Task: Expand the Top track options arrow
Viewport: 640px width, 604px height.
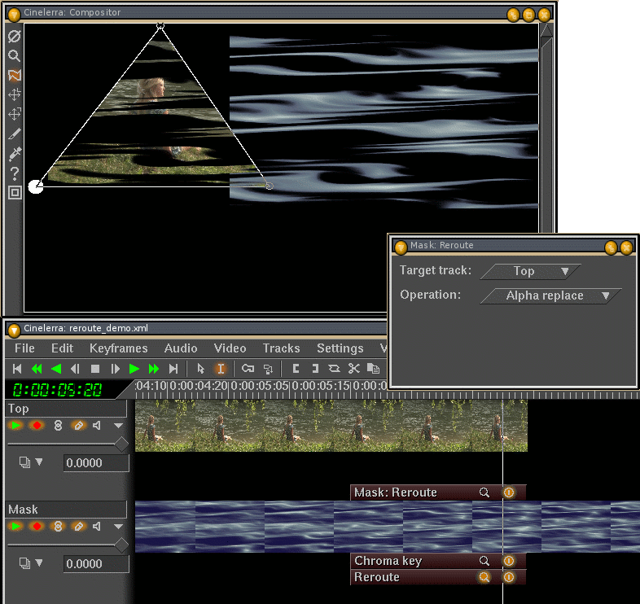Action: (x=118, y=426)
